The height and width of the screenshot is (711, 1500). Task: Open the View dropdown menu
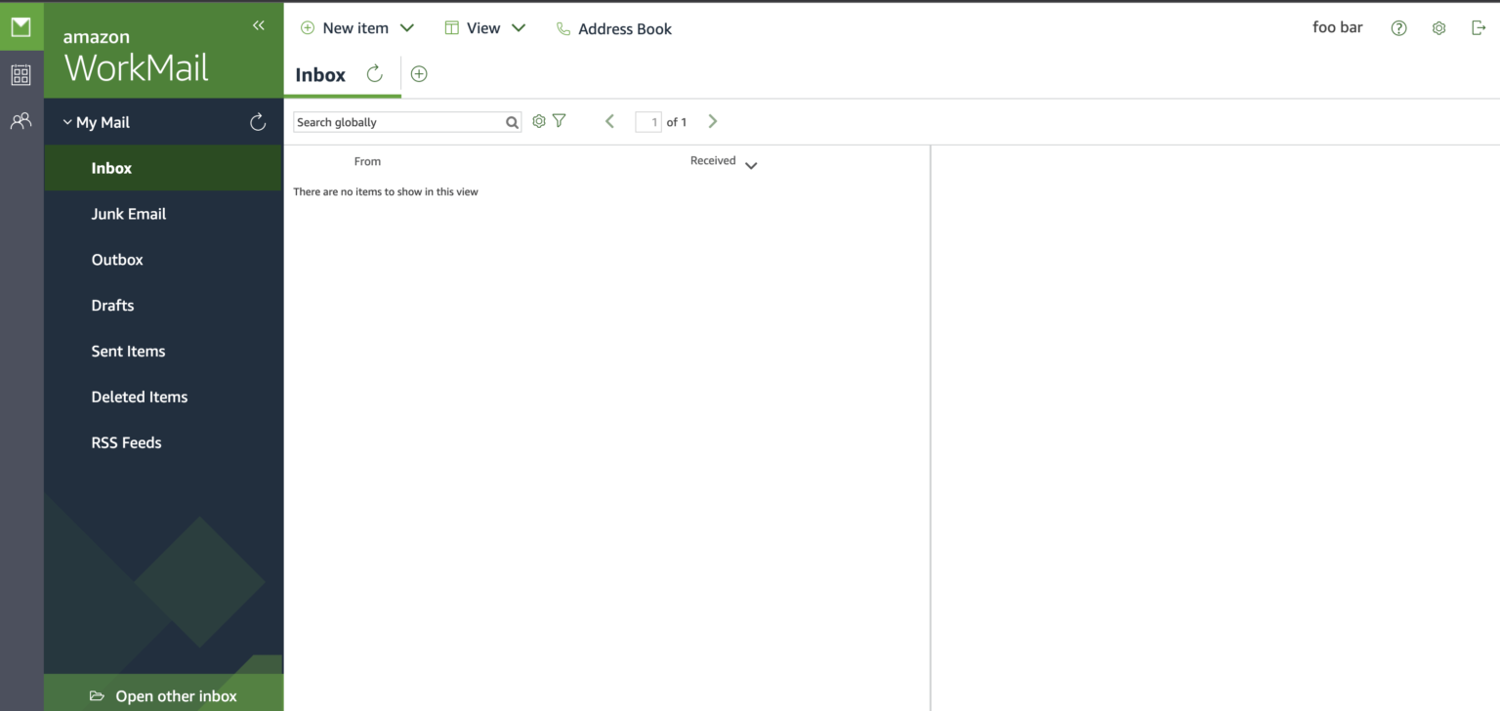[x=519, y=27]
